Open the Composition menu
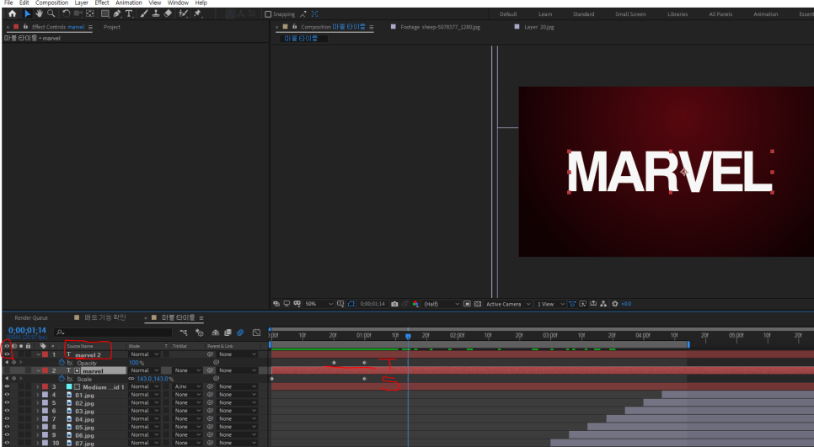This screenshot has height=447, width=814. click(51, 3)
